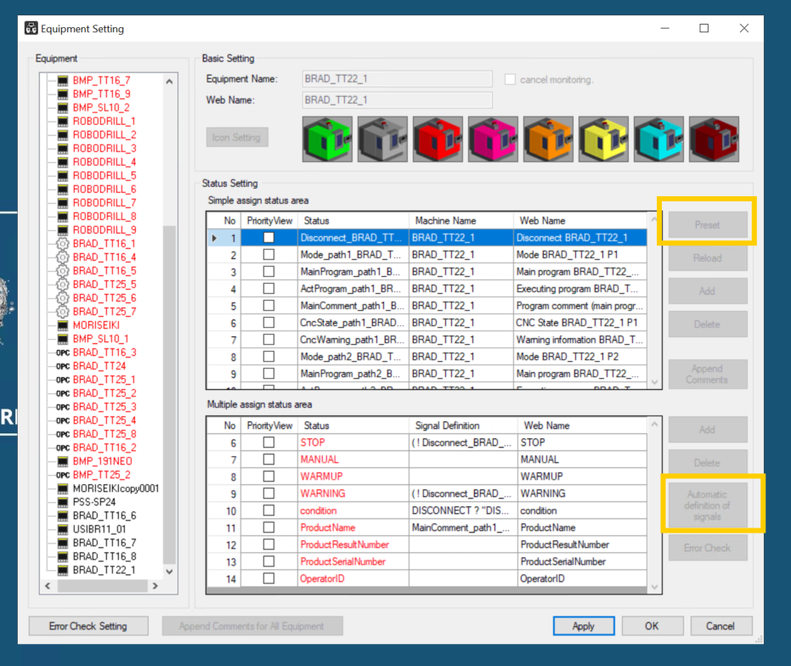The width and height of the screenshot is (791, 666).
Task: Click the Icon Setting button
Action: coord(236,138)
